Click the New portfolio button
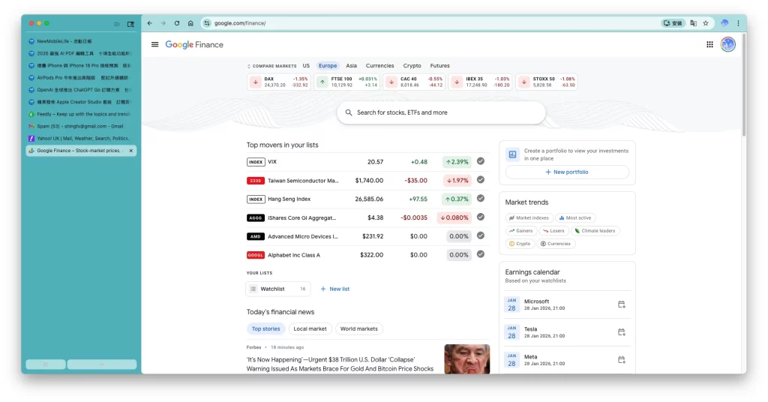Screen dimensions: 768x402 pyautogui.click(x=567, y=172)
